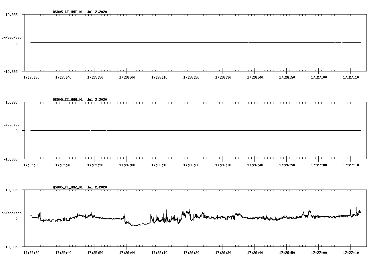Image resolution: width=387 pixels, height=263 pixels.
Task: Click cm/sec/sec unit label of HNN plot
Action: [x=11, y=125]
